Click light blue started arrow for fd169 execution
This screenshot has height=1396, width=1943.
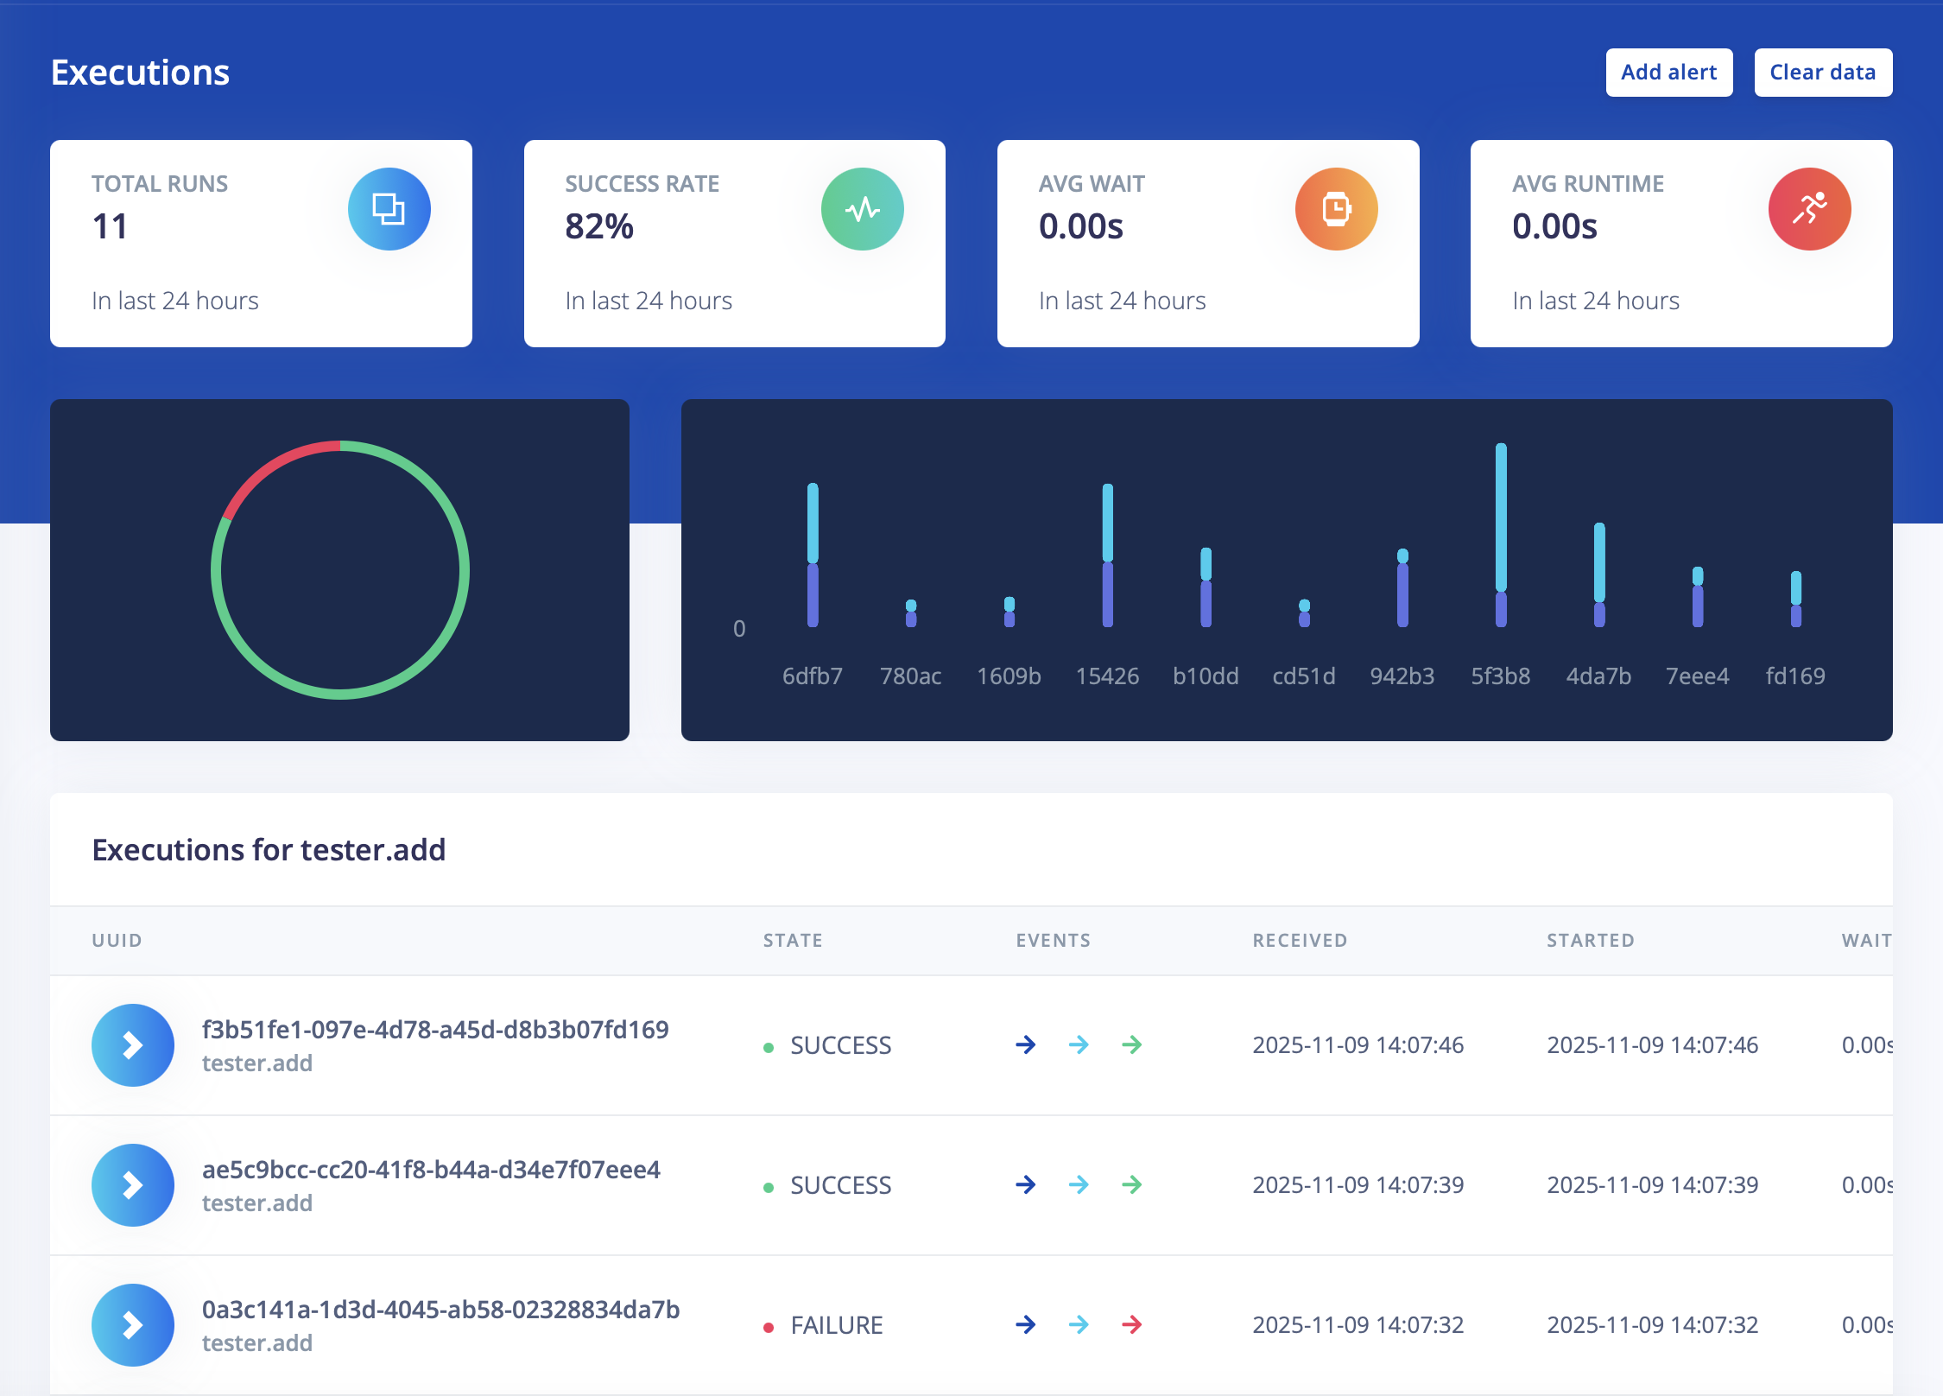click(1079, 1045)
